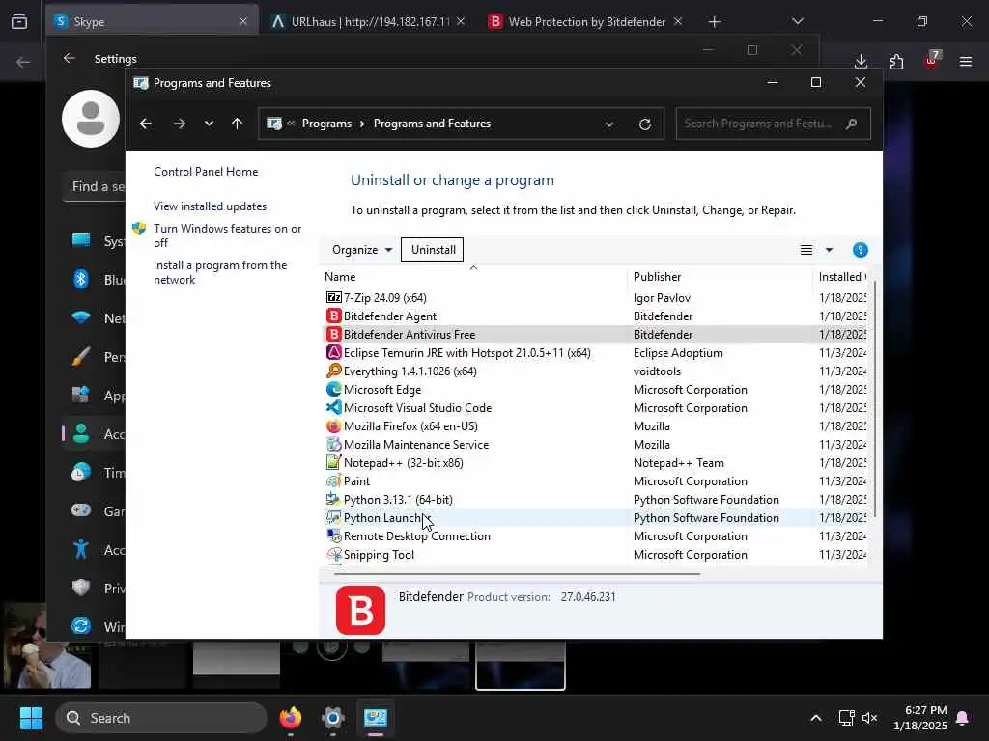Open a new Firefox tab
Viewport: 989px width, 741px height.
714,22
